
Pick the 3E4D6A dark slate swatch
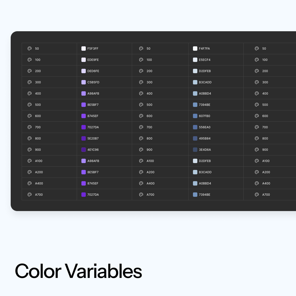(195, 150)
